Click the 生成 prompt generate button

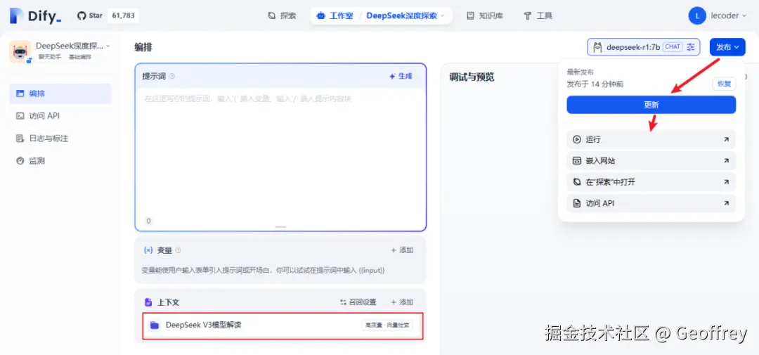tap(401, 76)
